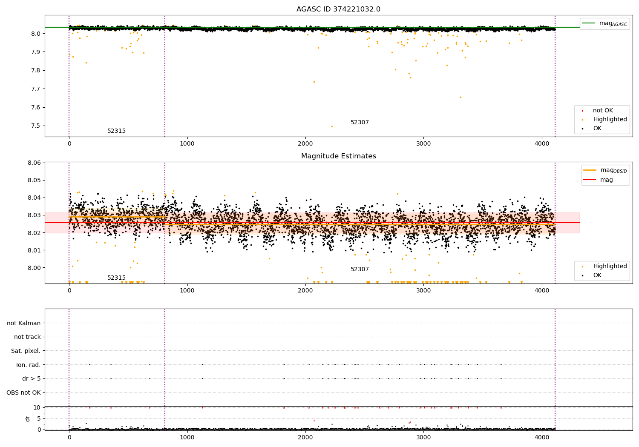Click the title 'AGASC ID 374221032.0'
Image resolution: width=639 pixels, height=447 pixels.
(x=338, y=9)
